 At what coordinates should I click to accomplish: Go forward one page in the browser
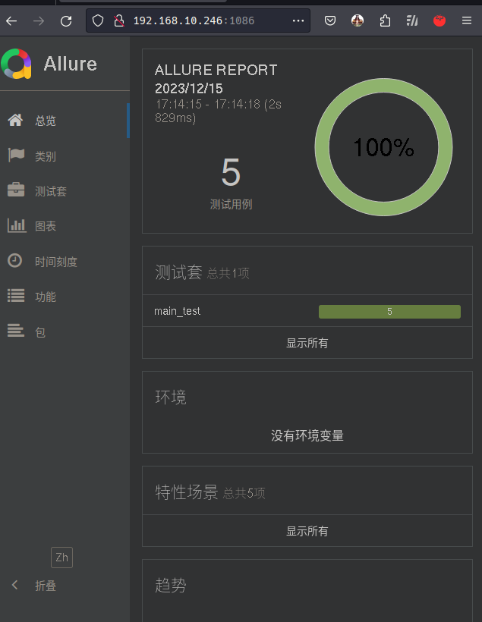pyautogui.click(x=39, y=20)
